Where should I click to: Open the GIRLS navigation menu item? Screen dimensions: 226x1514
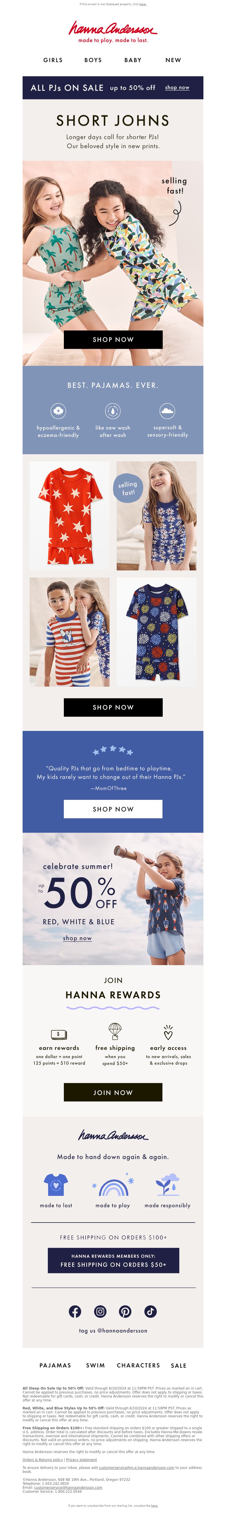tap(53, 60)
